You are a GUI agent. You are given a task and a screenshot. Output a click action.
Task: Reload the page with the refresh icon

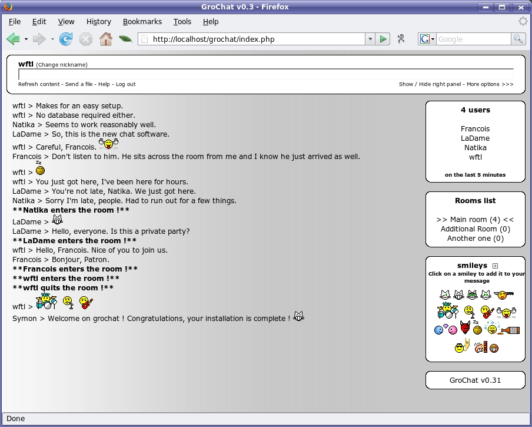tap(66, 39)
